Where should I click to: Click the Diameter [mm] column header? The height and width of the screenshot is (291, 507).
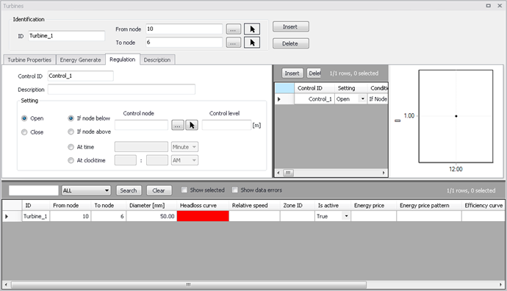(x=151, y=205)
